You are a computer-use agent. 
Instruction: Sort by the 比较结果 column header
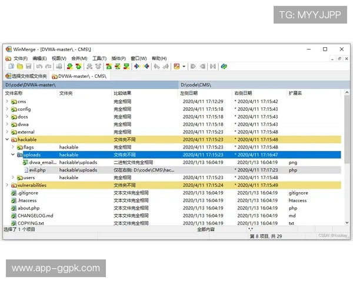[x=122, y=93]
